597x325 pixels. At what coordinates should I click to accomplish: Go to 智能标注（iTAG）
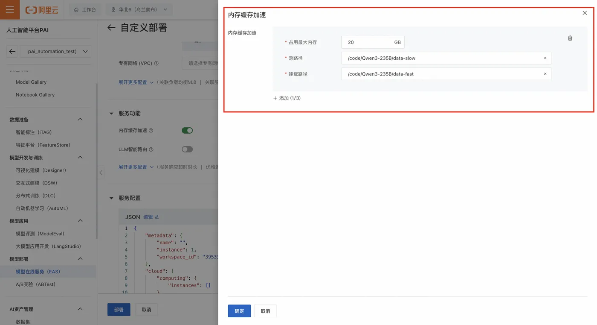(34, 132)
